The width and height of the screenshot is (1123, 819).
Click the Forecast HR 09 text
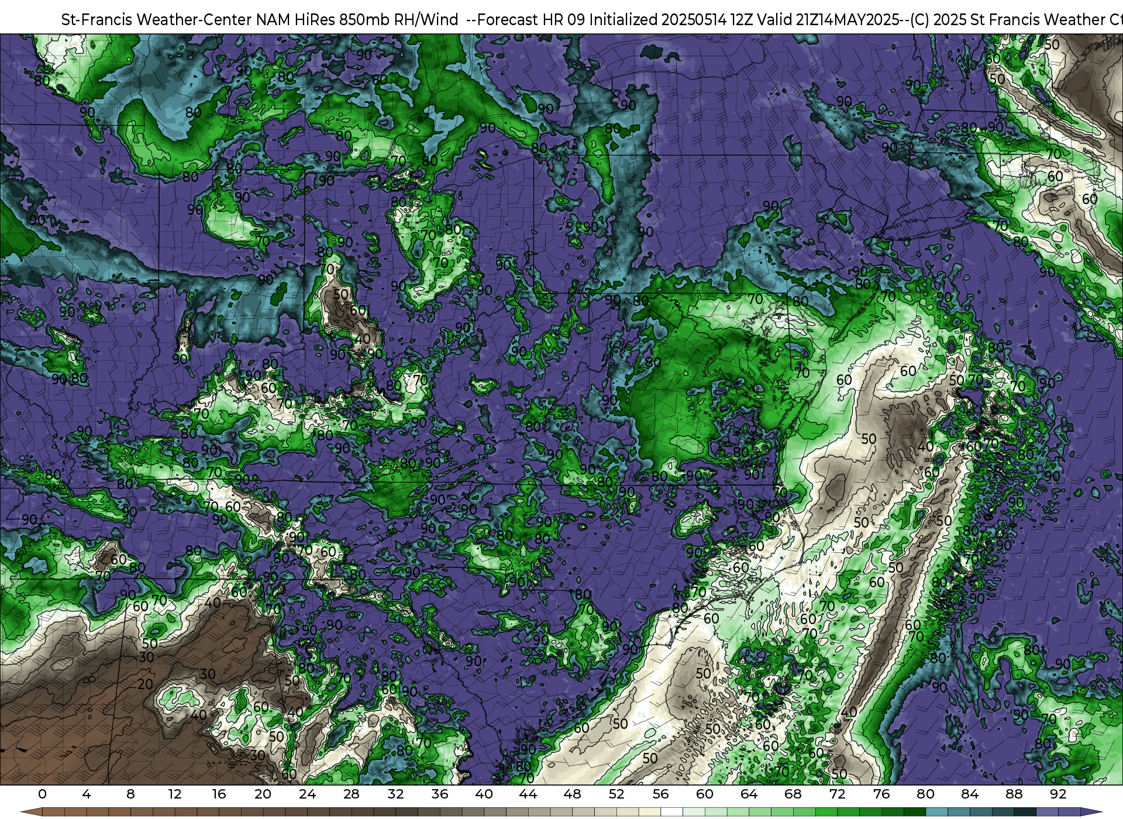[x=531, y=20]
